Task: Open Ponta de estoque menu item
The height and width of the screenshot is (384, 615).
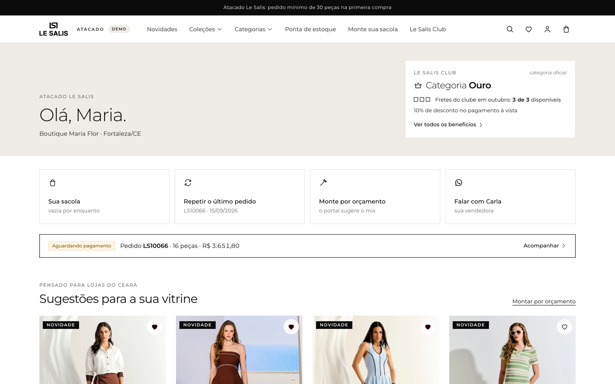Action: [x=310, y=29]
